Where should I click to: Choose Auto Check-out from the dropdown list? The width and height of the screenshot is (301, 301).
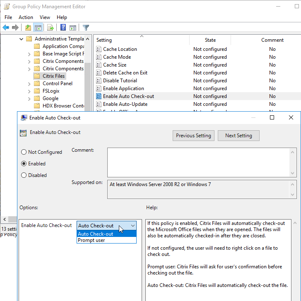(106, 234)
